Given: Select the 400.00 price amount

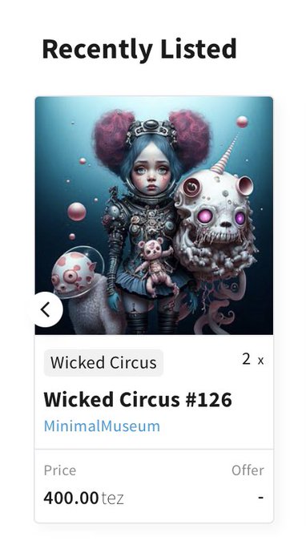Looking at the screenshot, I should point(71,498).
